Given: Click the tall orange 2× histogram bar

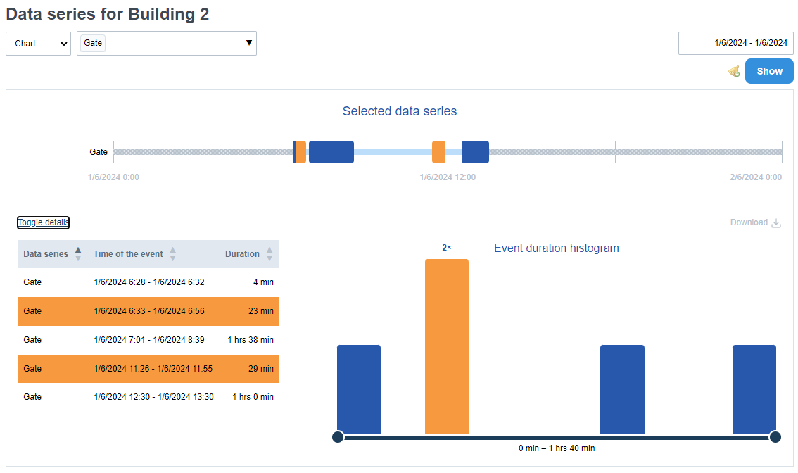Looking at the screenshot, I should point(446,346).
